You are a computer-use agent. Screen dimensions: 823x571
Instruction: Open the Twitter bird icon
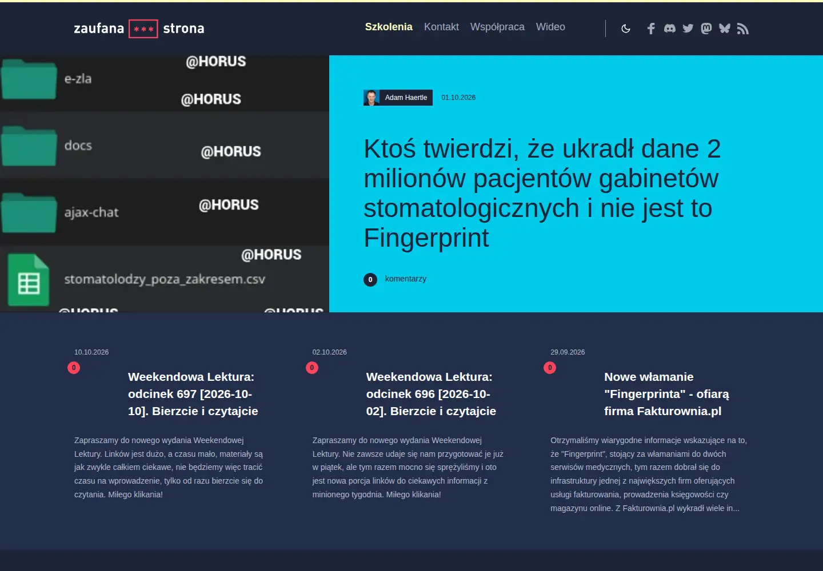(x=688, y=29)
